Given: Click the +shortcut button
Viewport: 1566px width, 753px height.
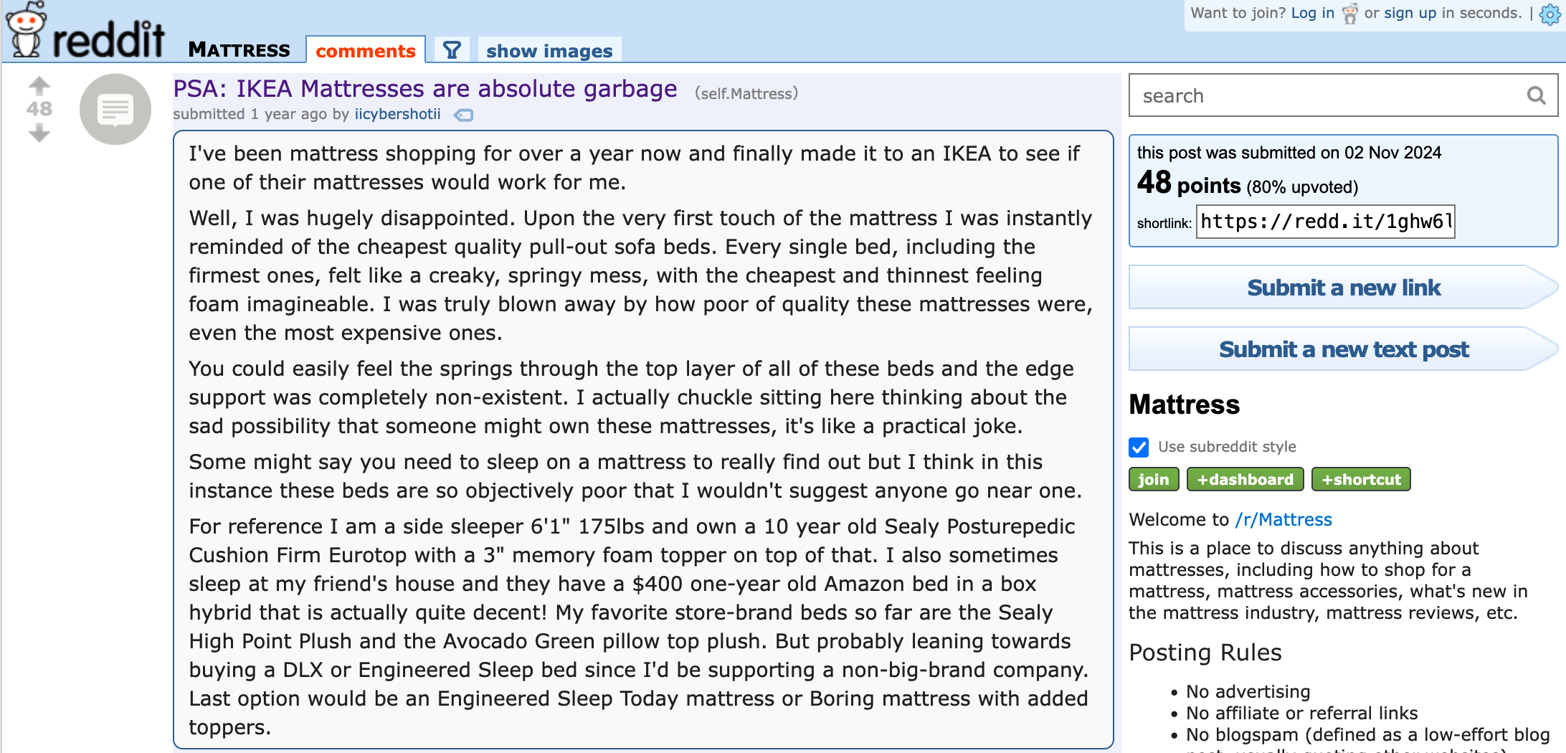Looking at the screenshot, I should click(x=1360, y=479).
